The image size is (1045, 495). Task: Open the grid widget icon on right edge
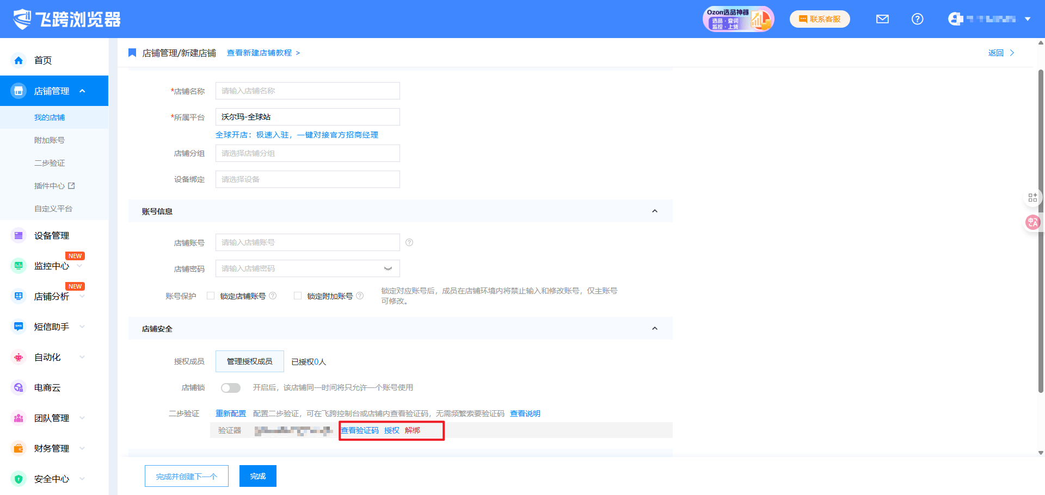click(1032, 197)
